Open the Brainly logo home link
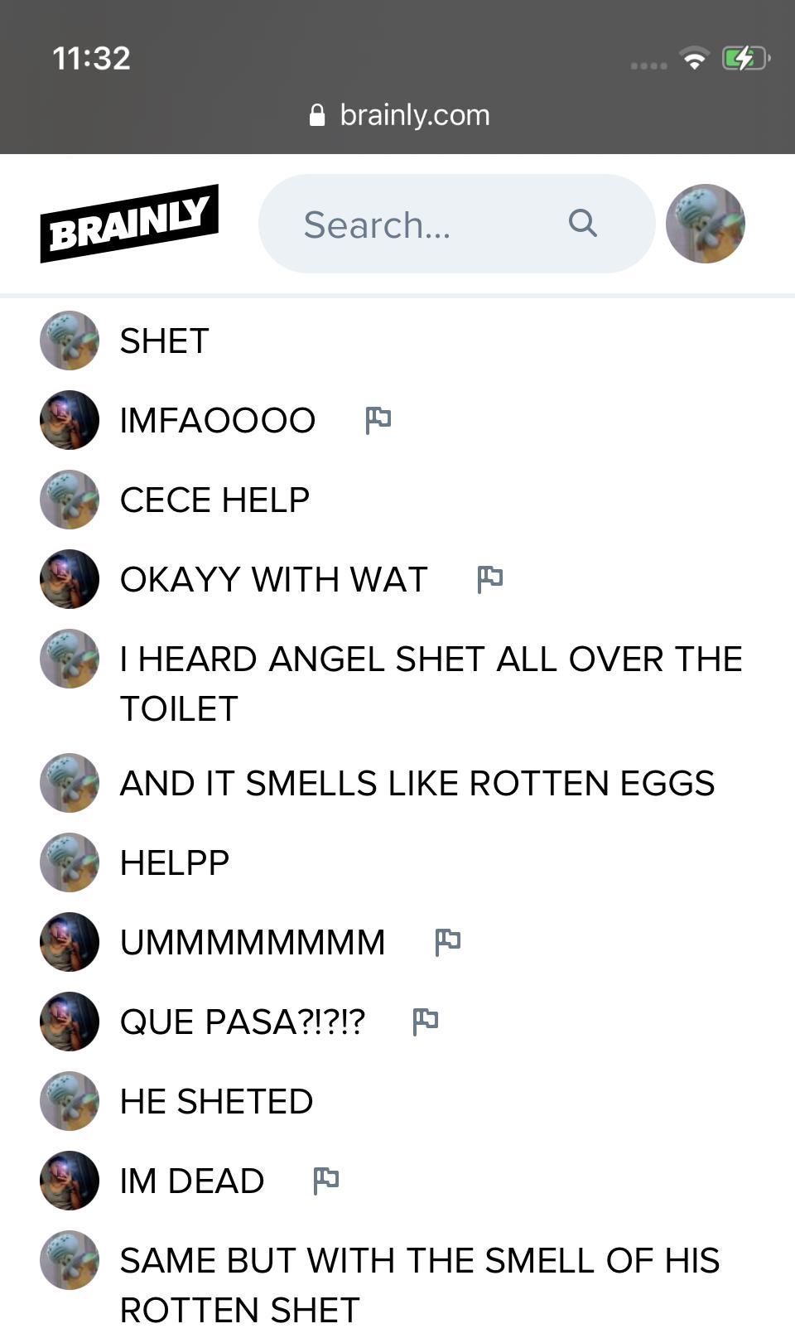The height and width of the screenshot is (1343, 795). pos(129,224)
